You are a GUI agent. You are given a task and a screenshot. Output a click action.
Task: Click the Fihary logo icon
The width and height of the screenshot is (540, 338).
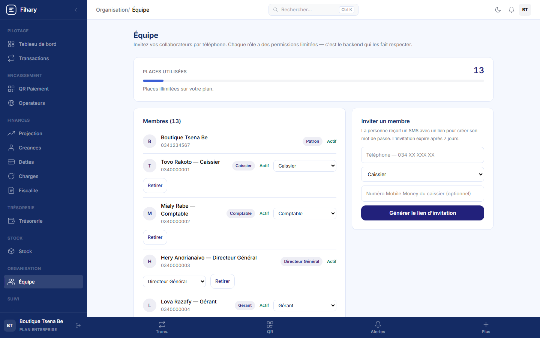11,10
